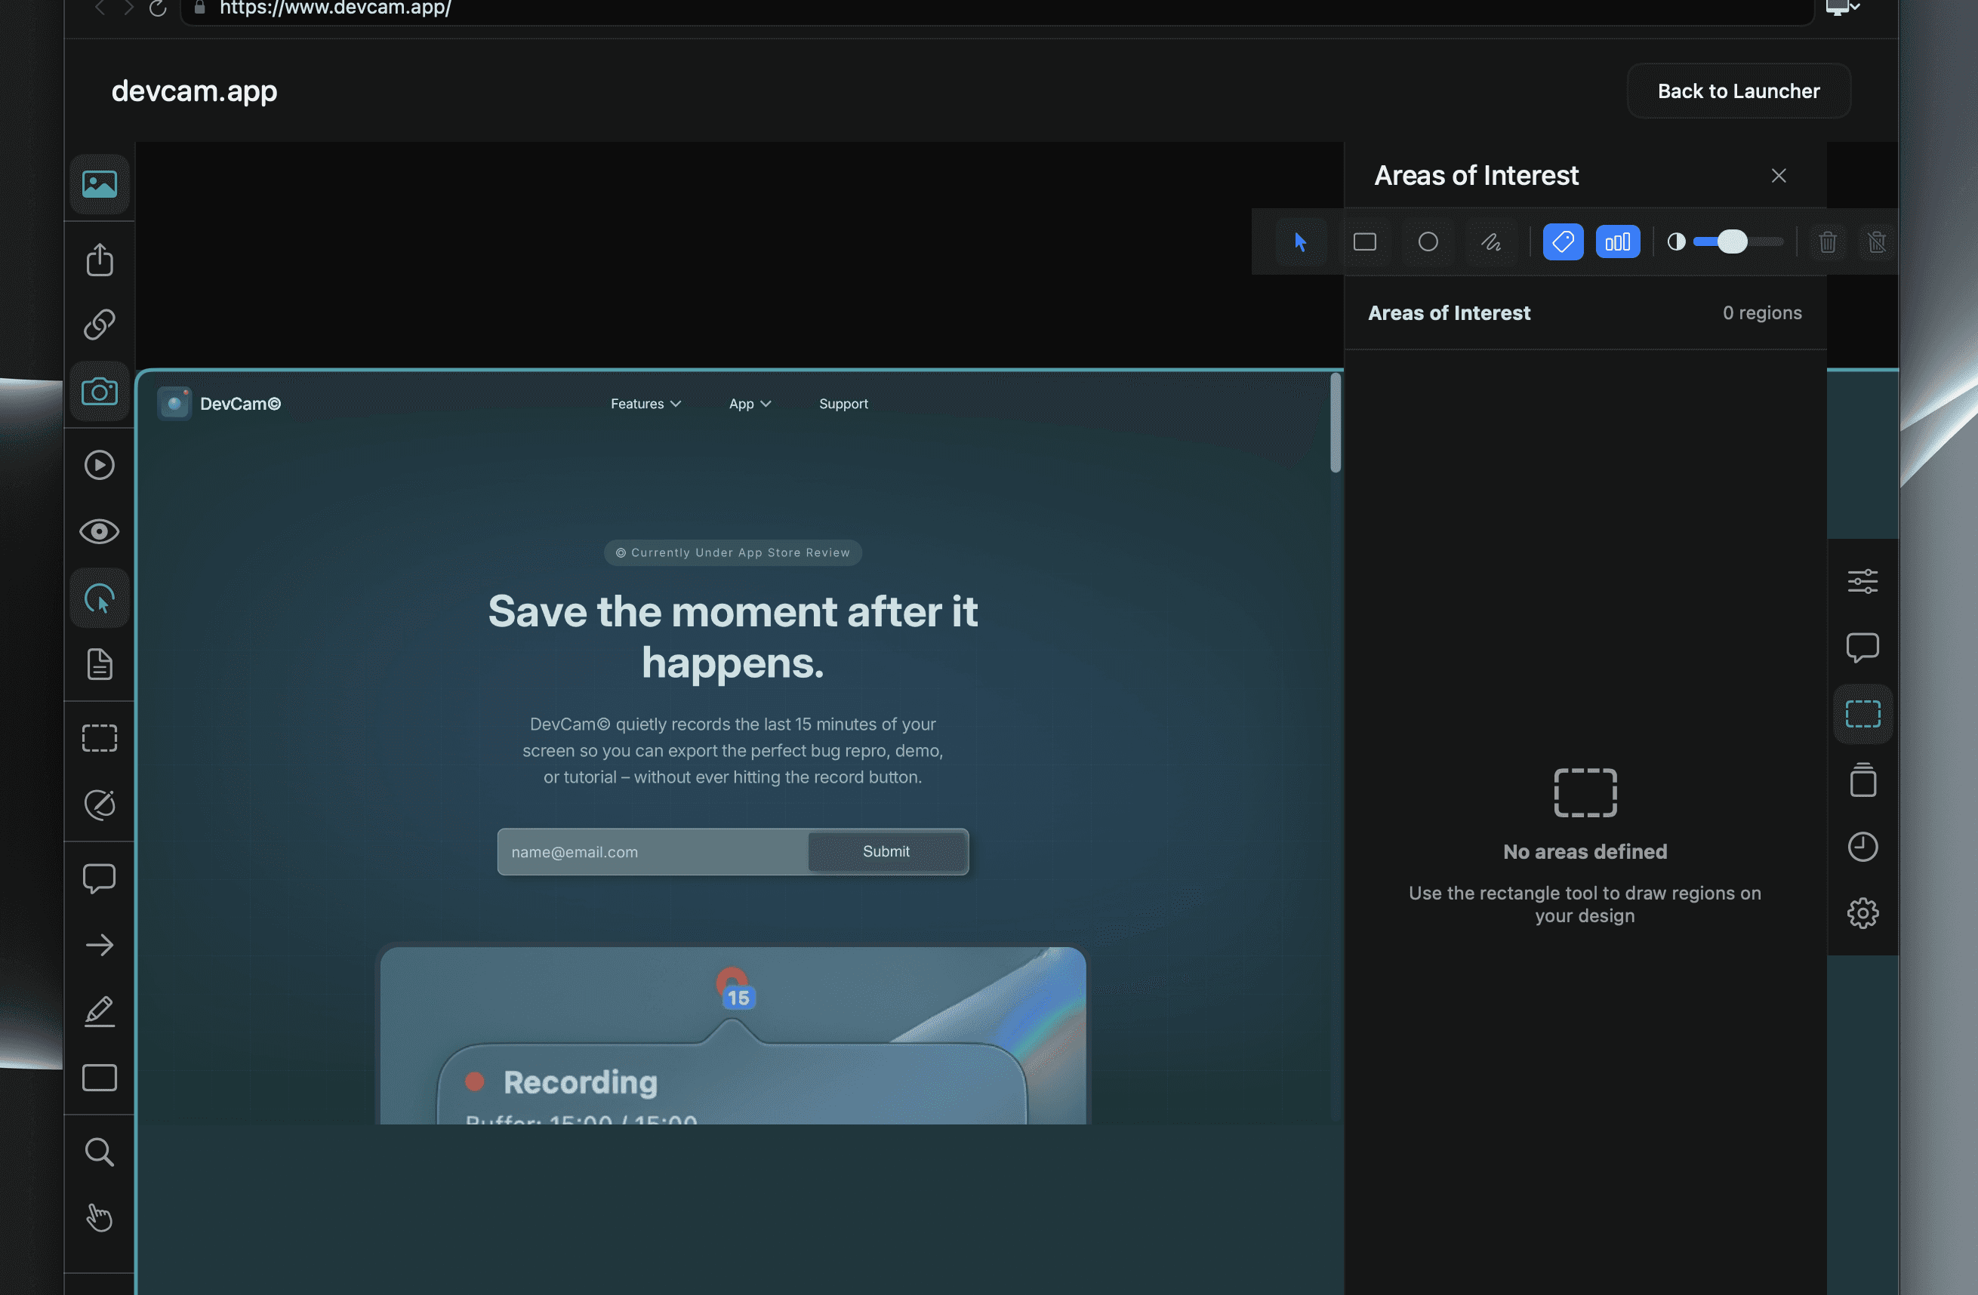Image resolution: width=1978 pixels, height=1295 pixels.
Task: Toggle the label tags button
Action: 1563,241
